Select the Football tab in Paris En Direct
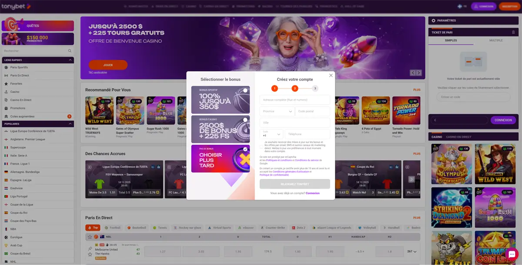 (x=113, y=228)
